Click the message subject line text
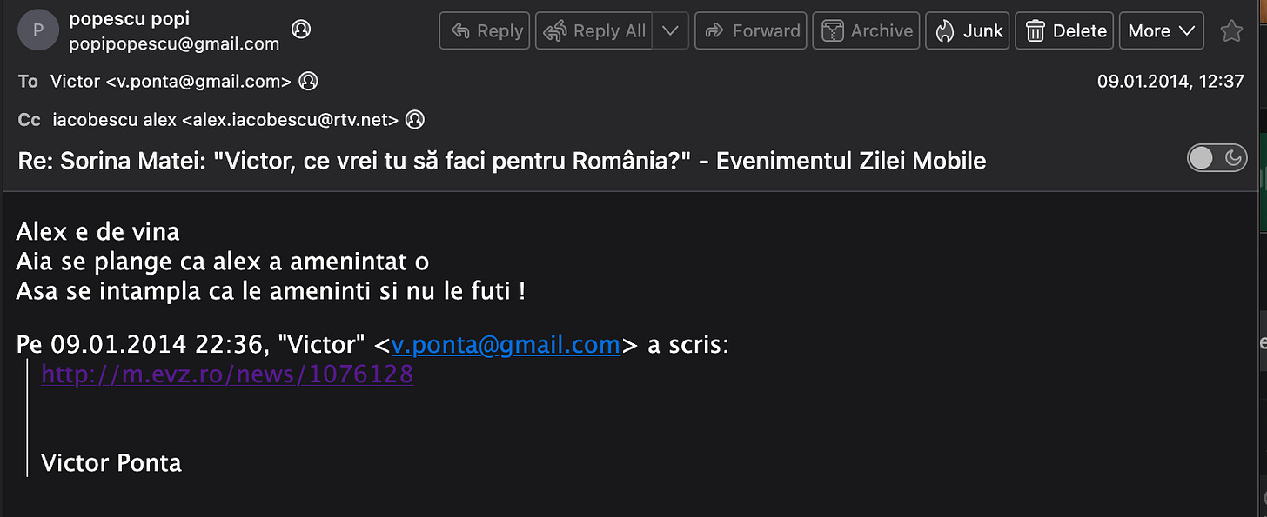 tap(501, 160)
